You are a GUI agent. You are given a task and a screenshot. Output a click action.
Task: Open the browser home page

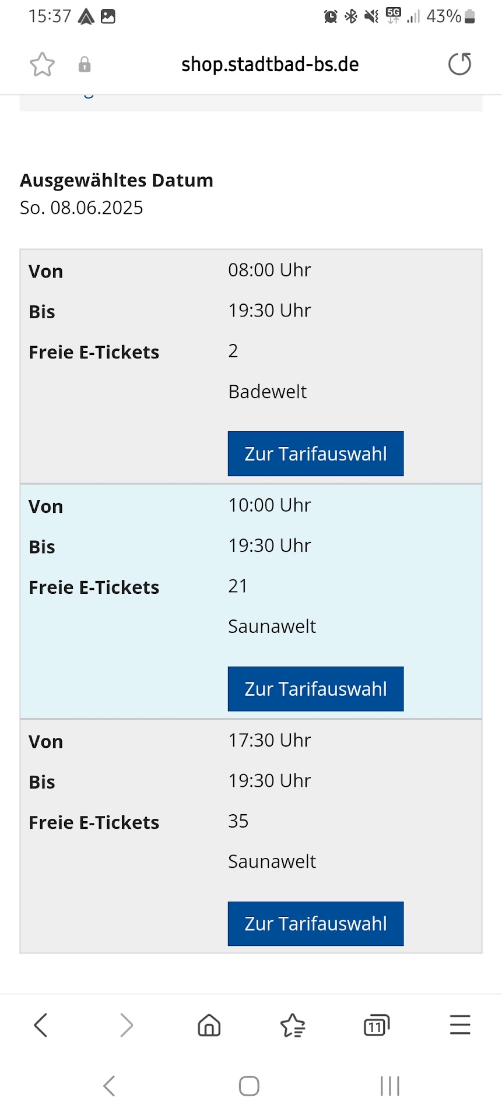(209, 1025)
